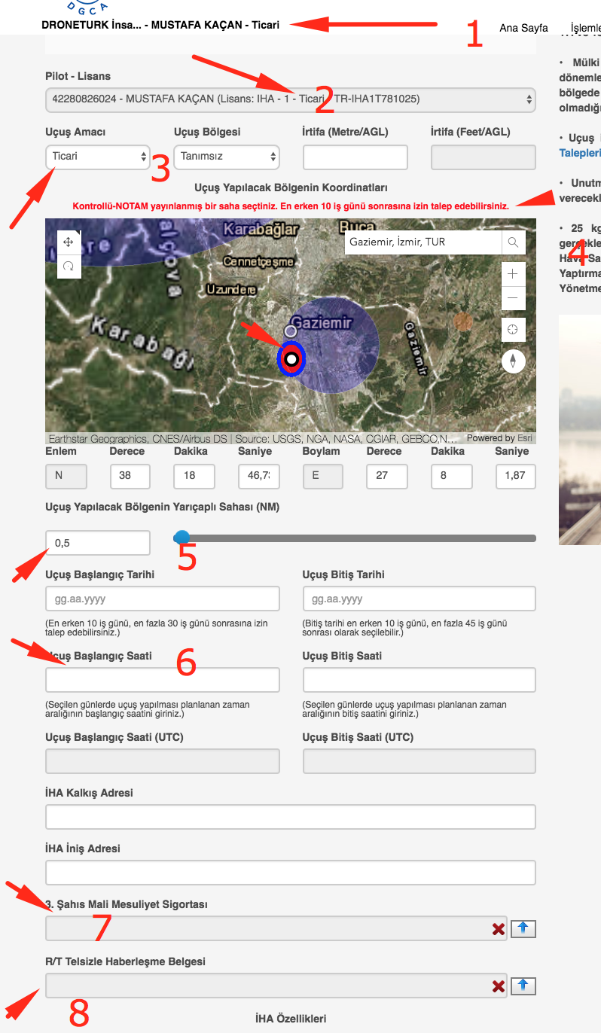Click the compass icon on the map
The image size is (601, 1033).
click(x=514, y=361)
